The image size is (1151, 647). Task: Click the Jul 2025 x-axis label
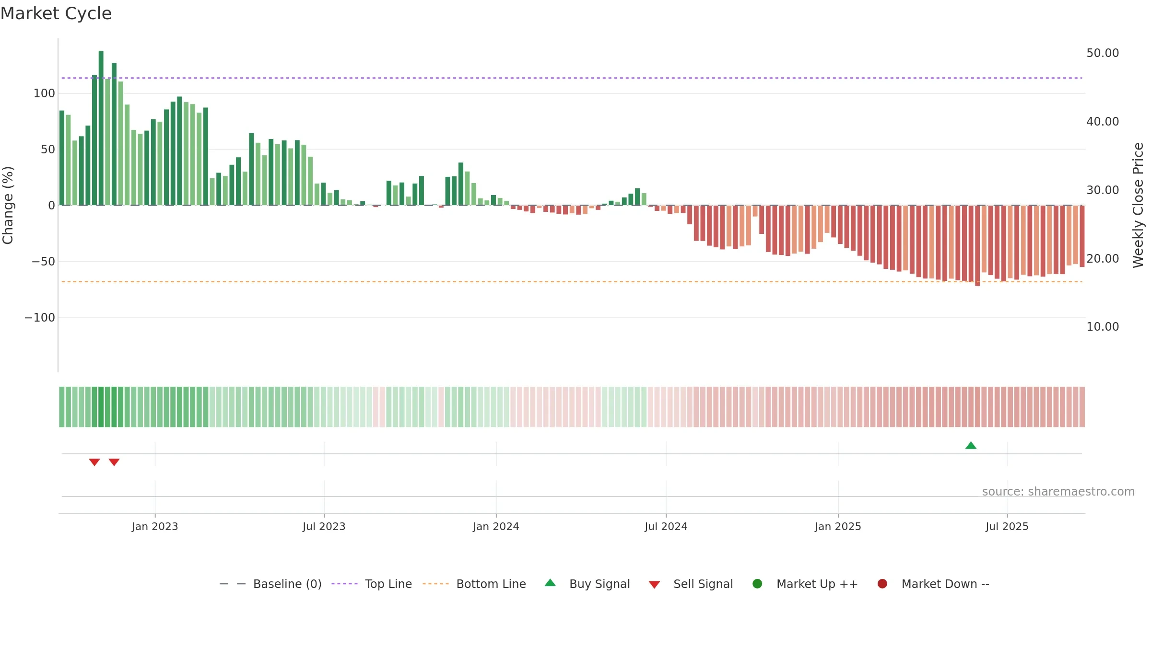click(1007, 527)
